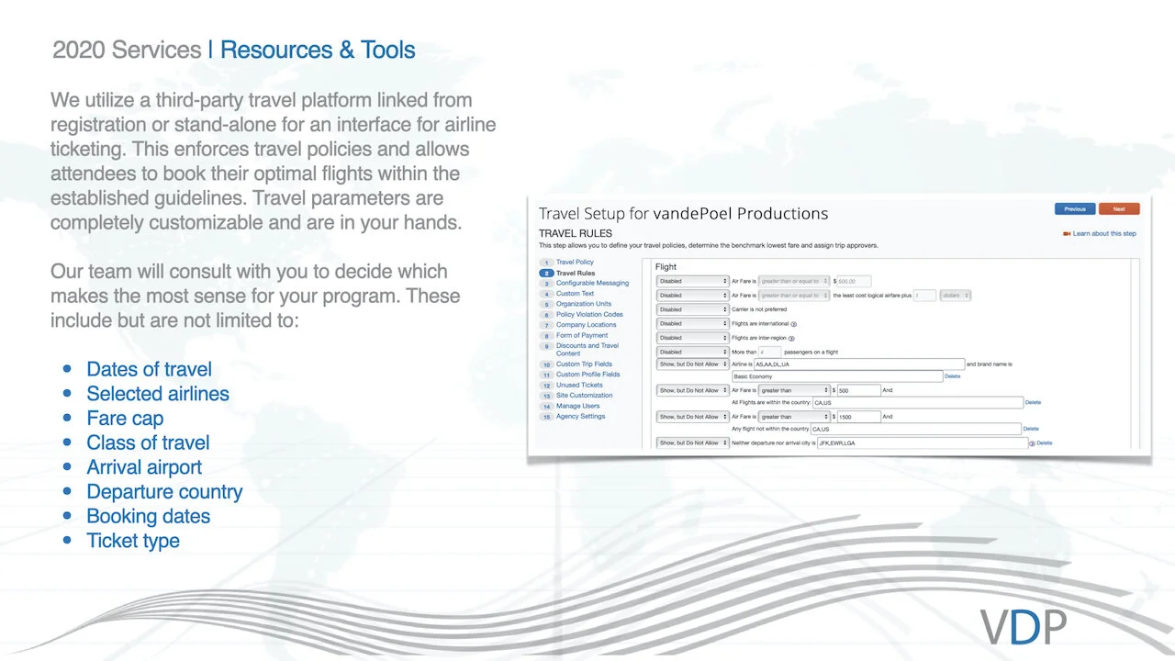The width and height of the screenshot is (1175, 661).
Task: Click the blue Previous button
Action: coord(1075,208)
